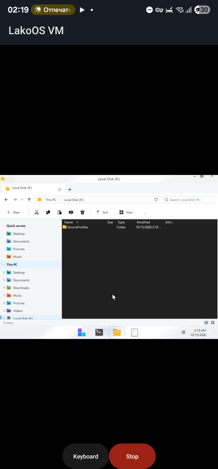Open the Terminal from taskbar
The image size is (218, 469).
(99, 332)
